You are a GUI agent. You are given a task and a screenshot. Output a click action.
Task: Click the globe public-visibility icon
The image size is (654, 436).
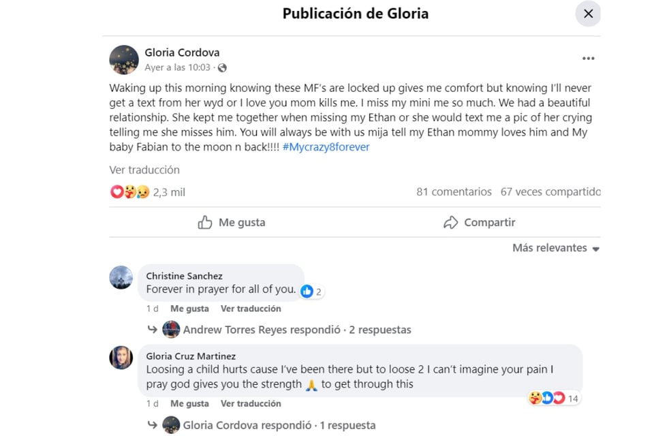(222, 67)
